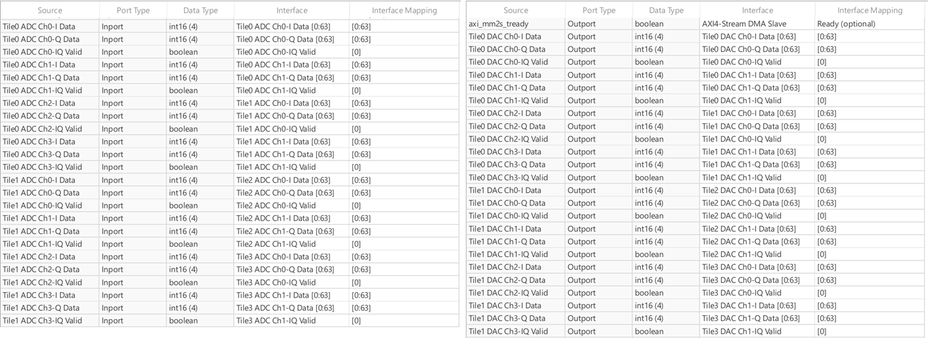Viewport: 930px width, 342px height.
Task: Select Tile1 ADC Ch3-IQ Valid source cell
Action: point(42,320)
